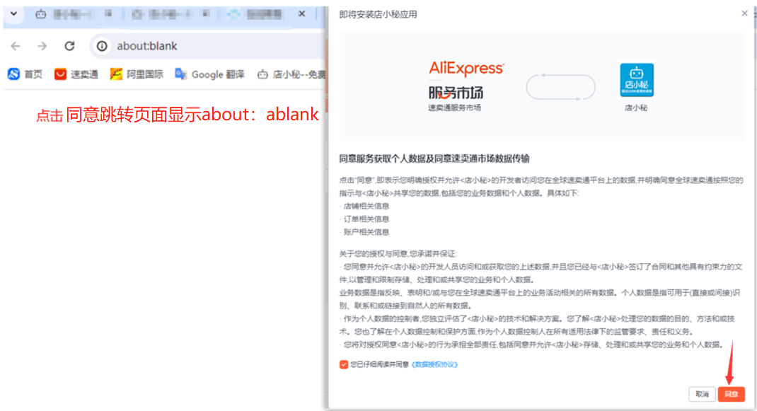Open the 数据授权协议 link
This screenshot has height=411, width=757.
(x=434, y=364)
